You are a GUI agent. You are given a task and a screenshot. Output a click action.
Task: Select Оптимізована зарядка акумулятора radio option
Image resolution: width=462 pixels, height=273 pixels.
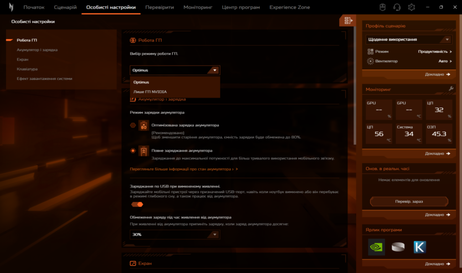pos(133,125)
